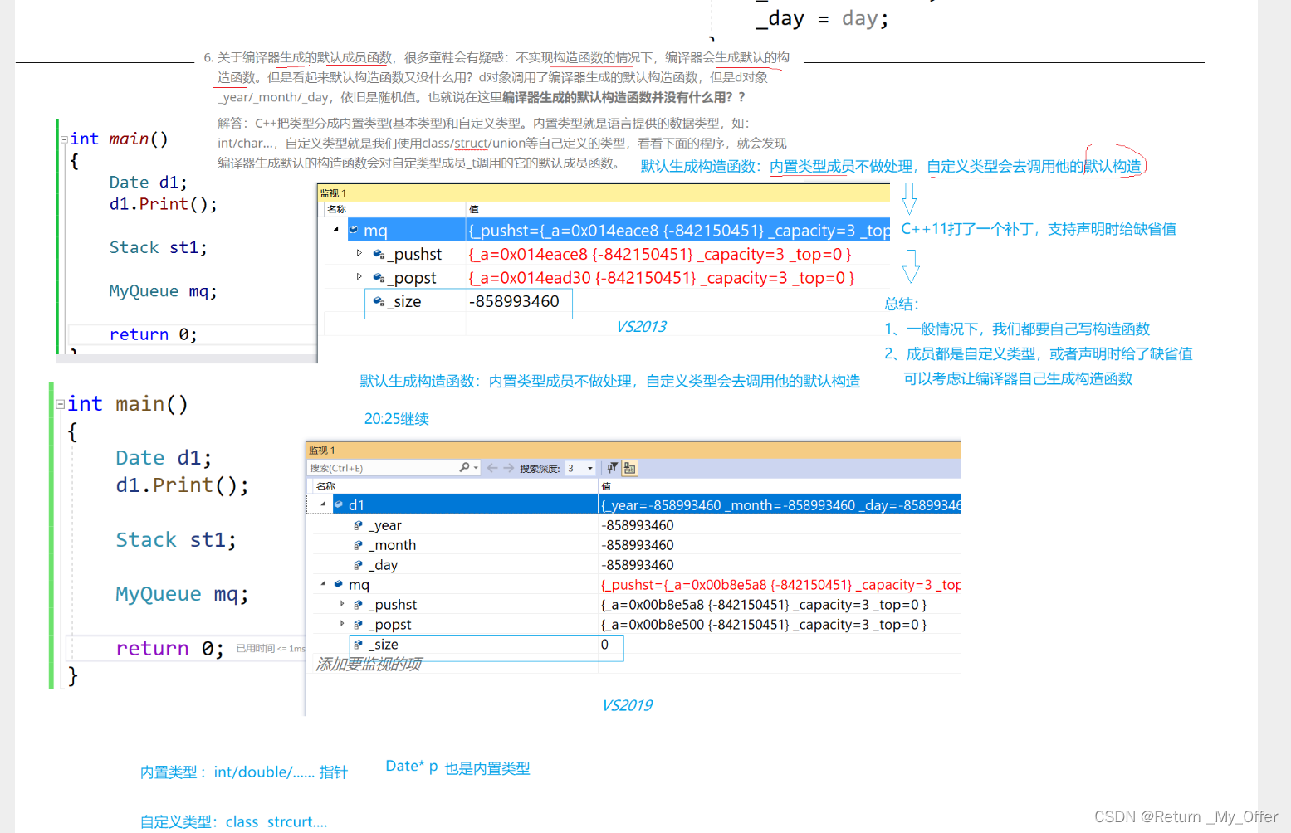Click the _popst member icon in VS2013 watch
This screenshot has width=1291, height=833.
[x=379, y=277]
